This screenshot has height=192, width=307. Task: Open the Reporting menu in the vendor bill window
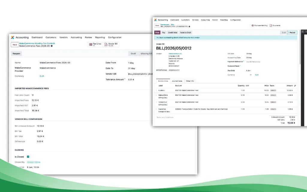224,20
